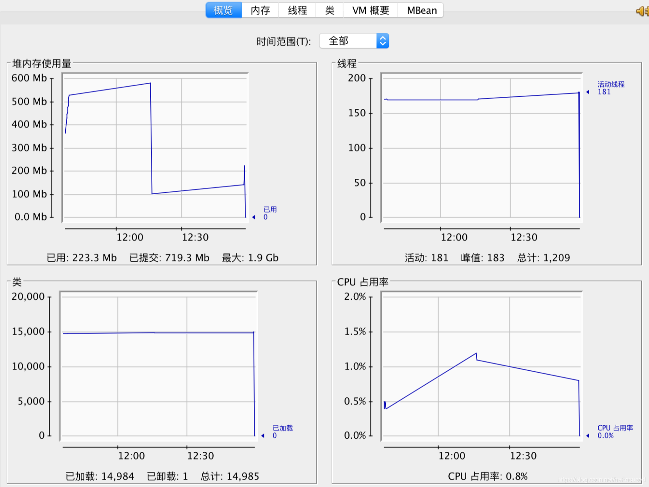Click the 已加载: 14,984 summary text
This screenshot has height=487, width=649.
point(100,476)
